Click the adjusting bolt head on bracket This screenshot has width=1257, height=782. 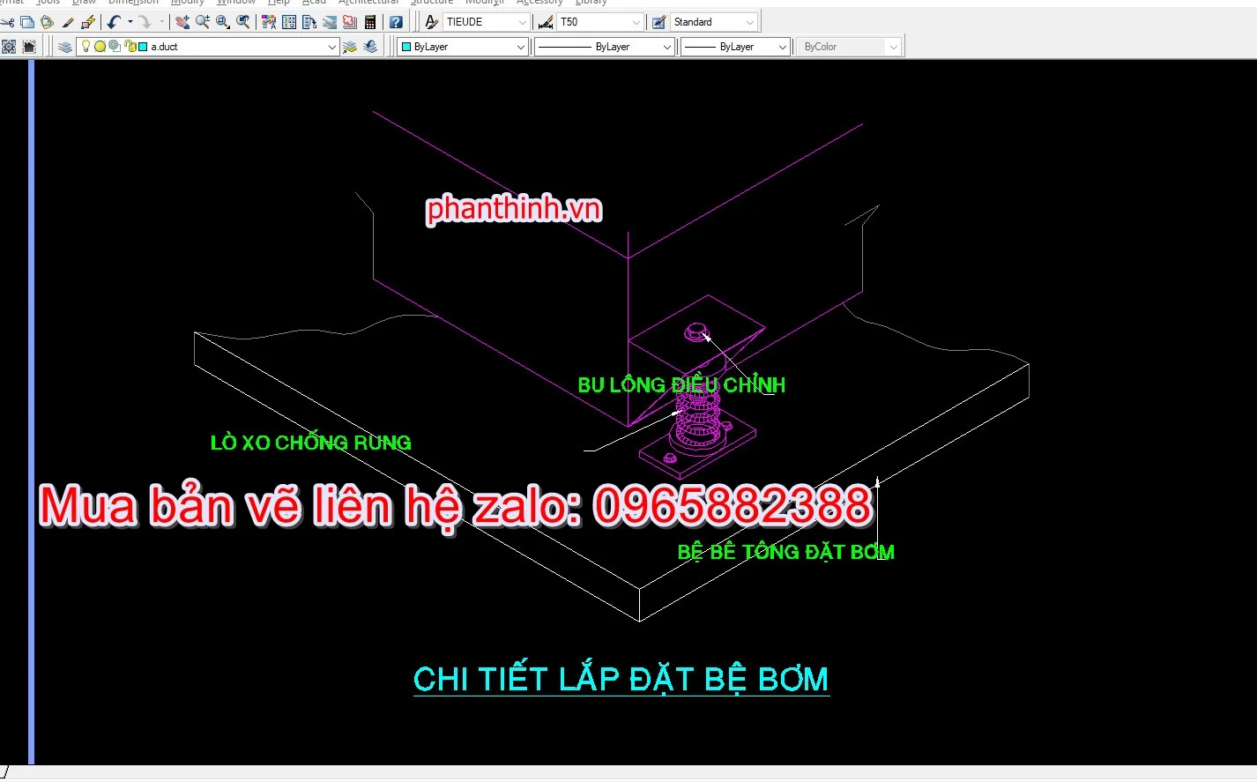tap(696, 332)
